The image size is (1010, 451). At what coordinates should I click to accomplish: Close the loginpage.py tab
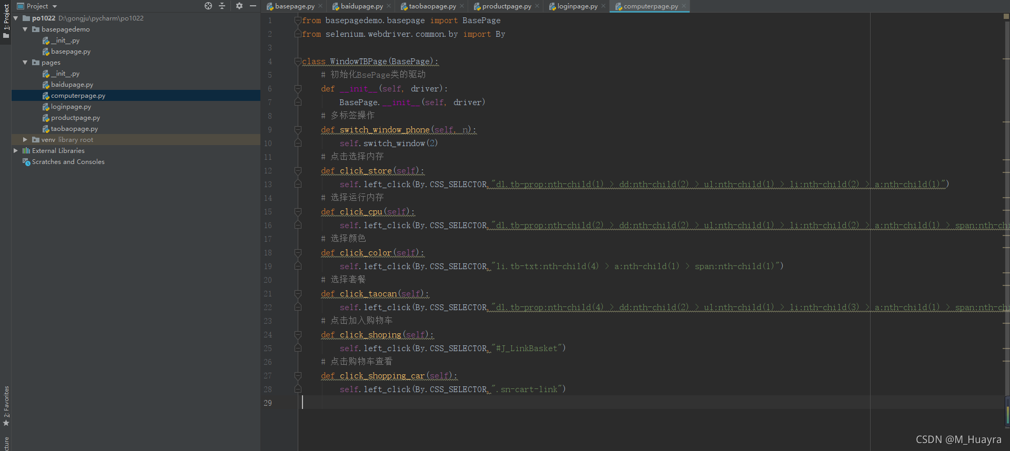[x=603, y=6]
